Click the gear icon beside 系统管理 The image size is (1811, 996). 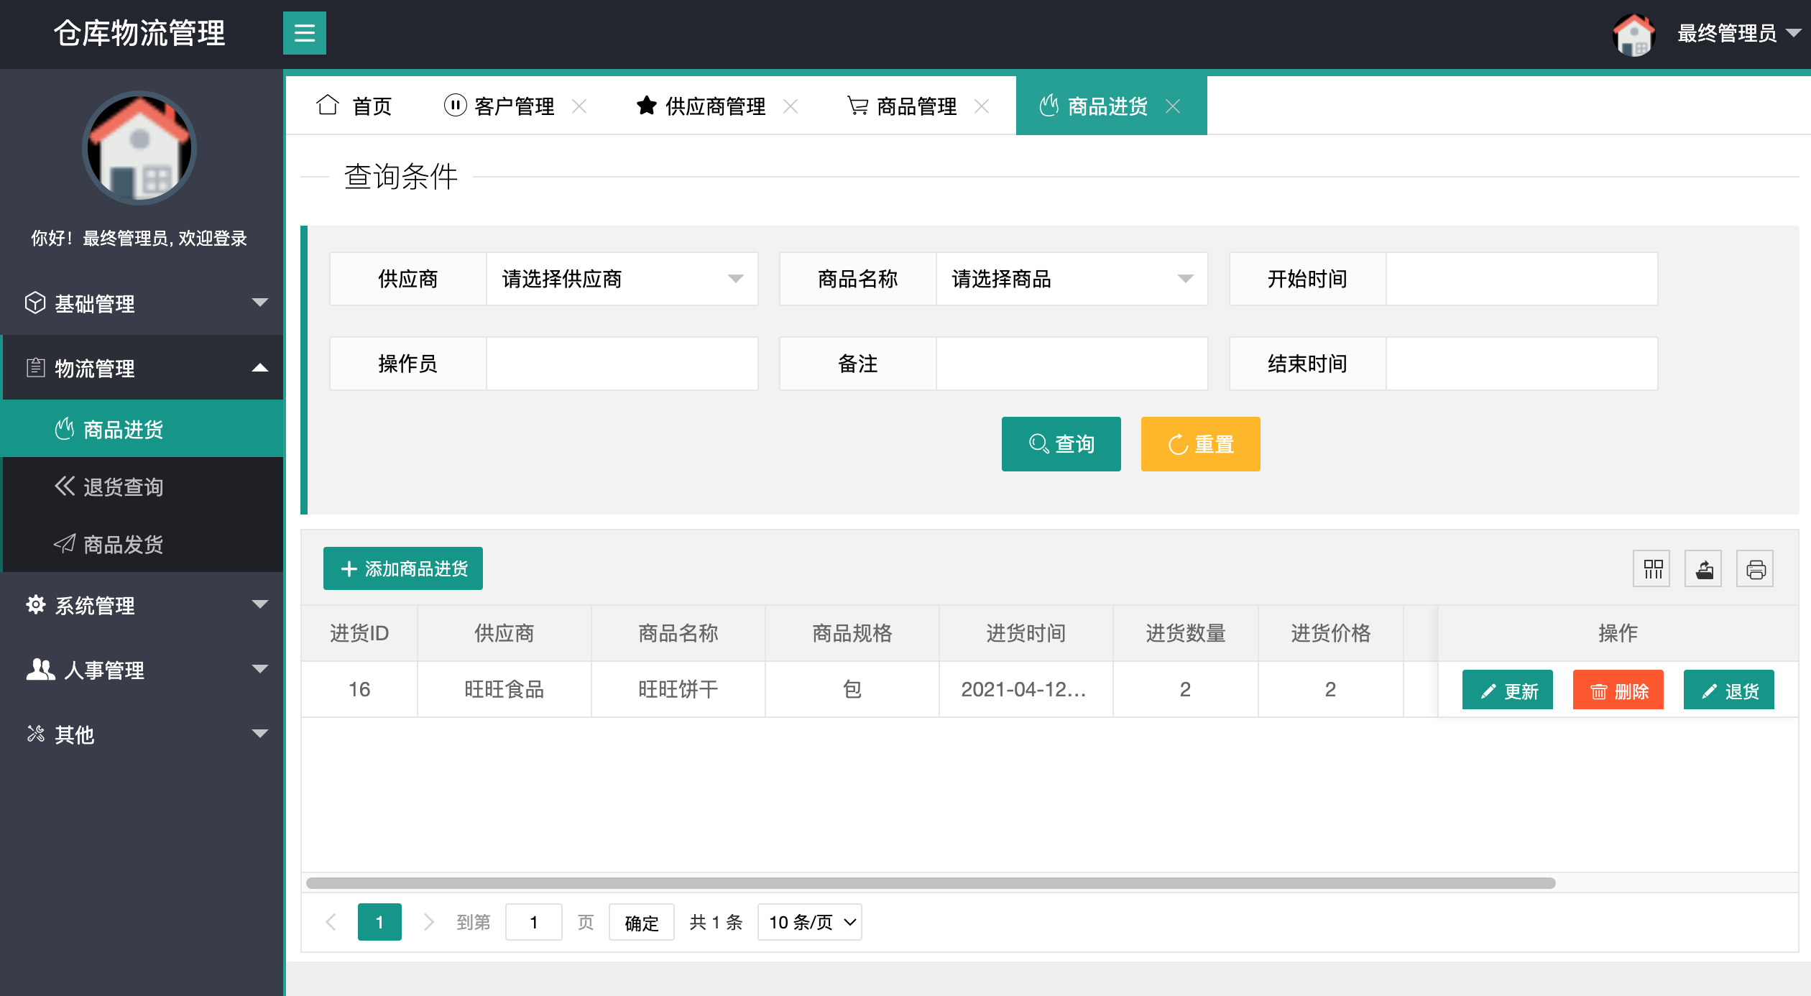coord(35,604)
